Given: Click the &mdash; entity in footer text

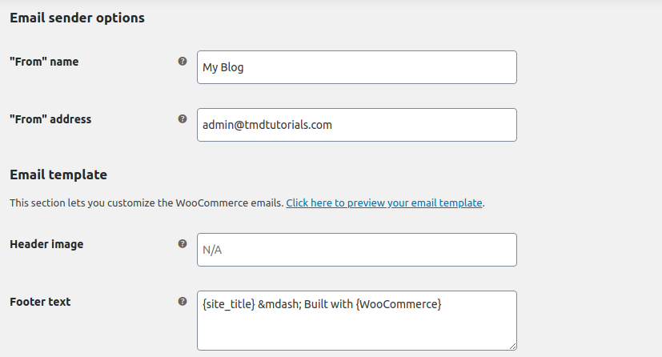Looking at the screenshot, I should [x=278, y=304].
